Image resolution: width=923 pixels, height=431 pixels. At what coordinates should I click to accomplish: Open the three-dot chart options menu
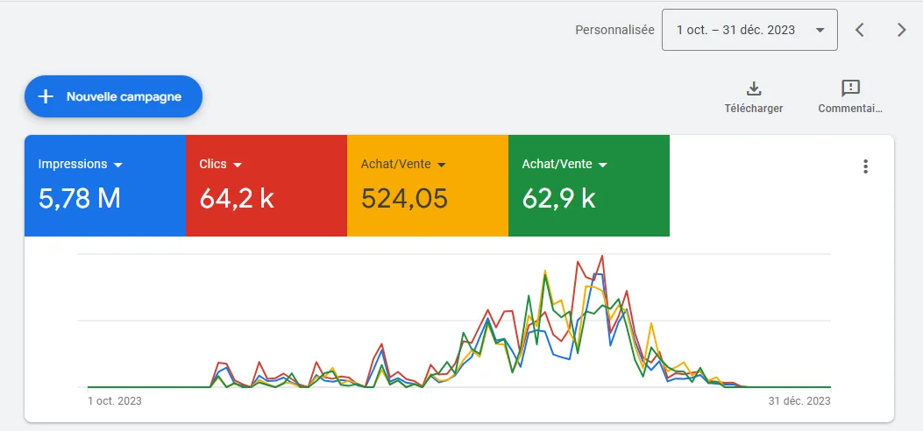tap(865, 166)
